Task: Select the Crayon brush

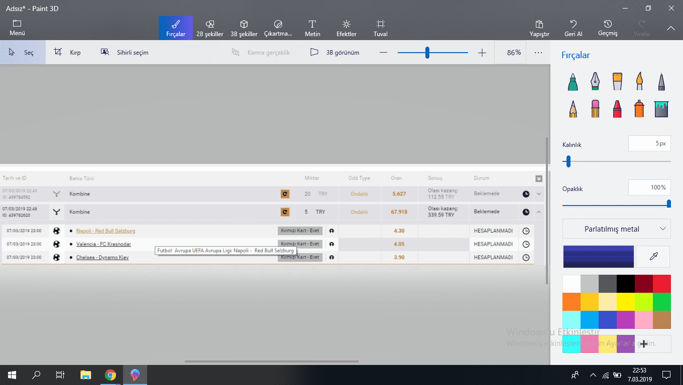Action: (x=618, y=109)
